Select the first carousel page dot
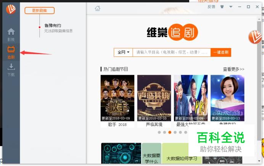 click(159, 132)
